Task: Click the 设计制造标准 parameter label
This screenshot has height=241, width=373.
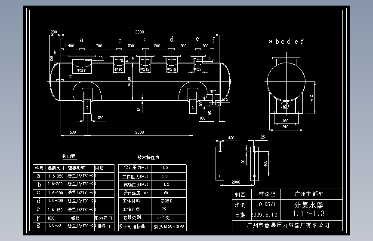Action: point(132,226)
